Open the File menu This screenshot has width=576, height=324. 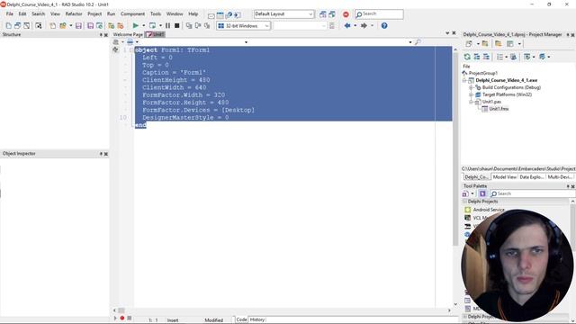10,14
